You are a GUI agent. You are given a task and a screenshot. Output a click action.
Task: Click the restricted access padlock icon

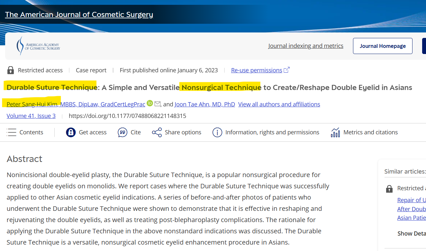click(11, 70)
